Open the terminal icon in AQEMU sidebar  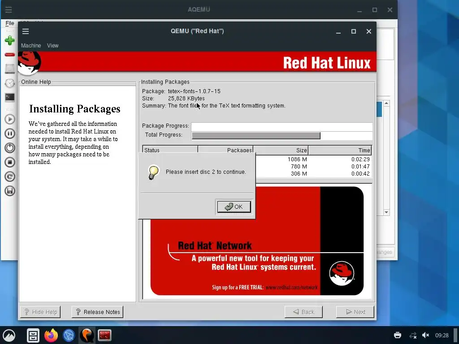click(10, 97)
